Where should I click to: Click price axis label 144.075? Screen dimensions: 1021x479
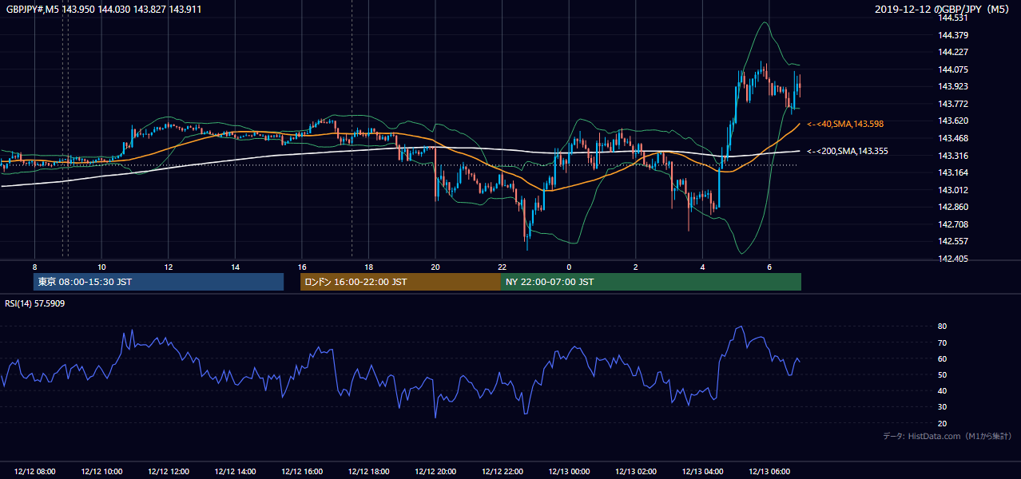pyautogui.click(x=954, y=69)
